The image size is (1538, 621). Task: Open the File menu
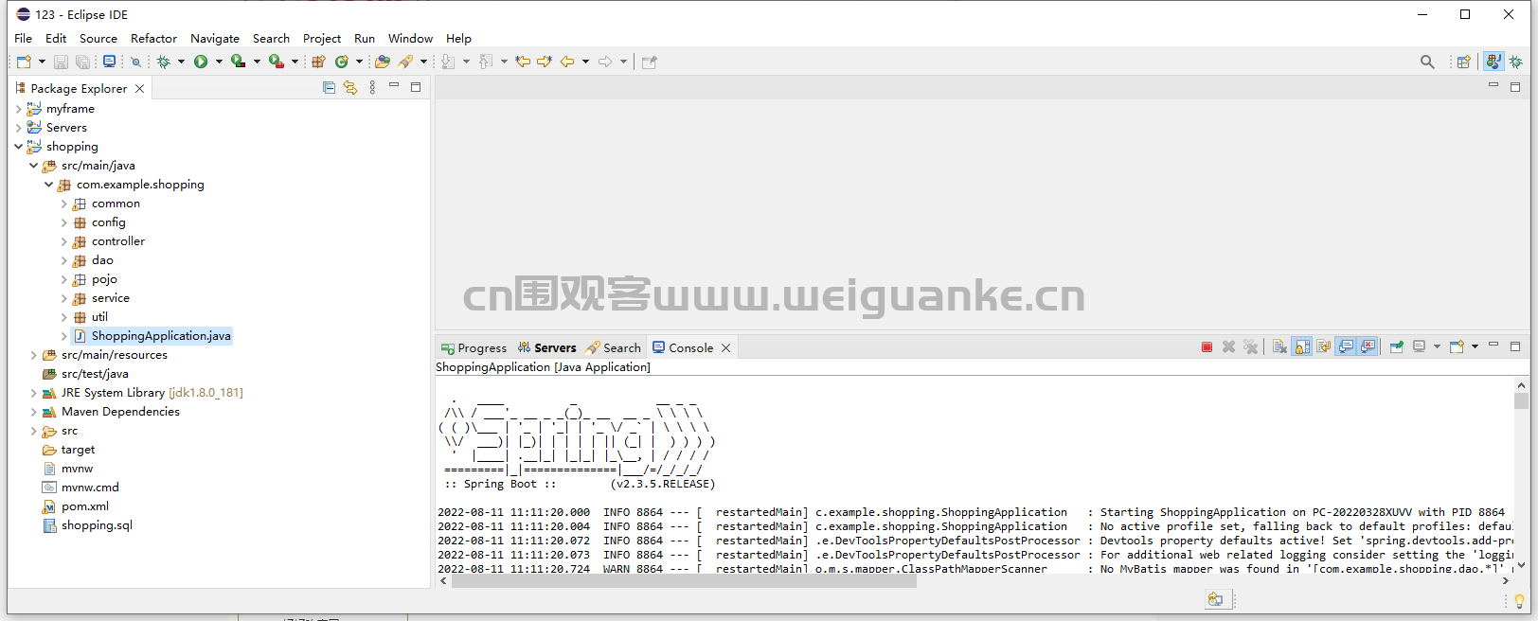[x=24, y=39]
